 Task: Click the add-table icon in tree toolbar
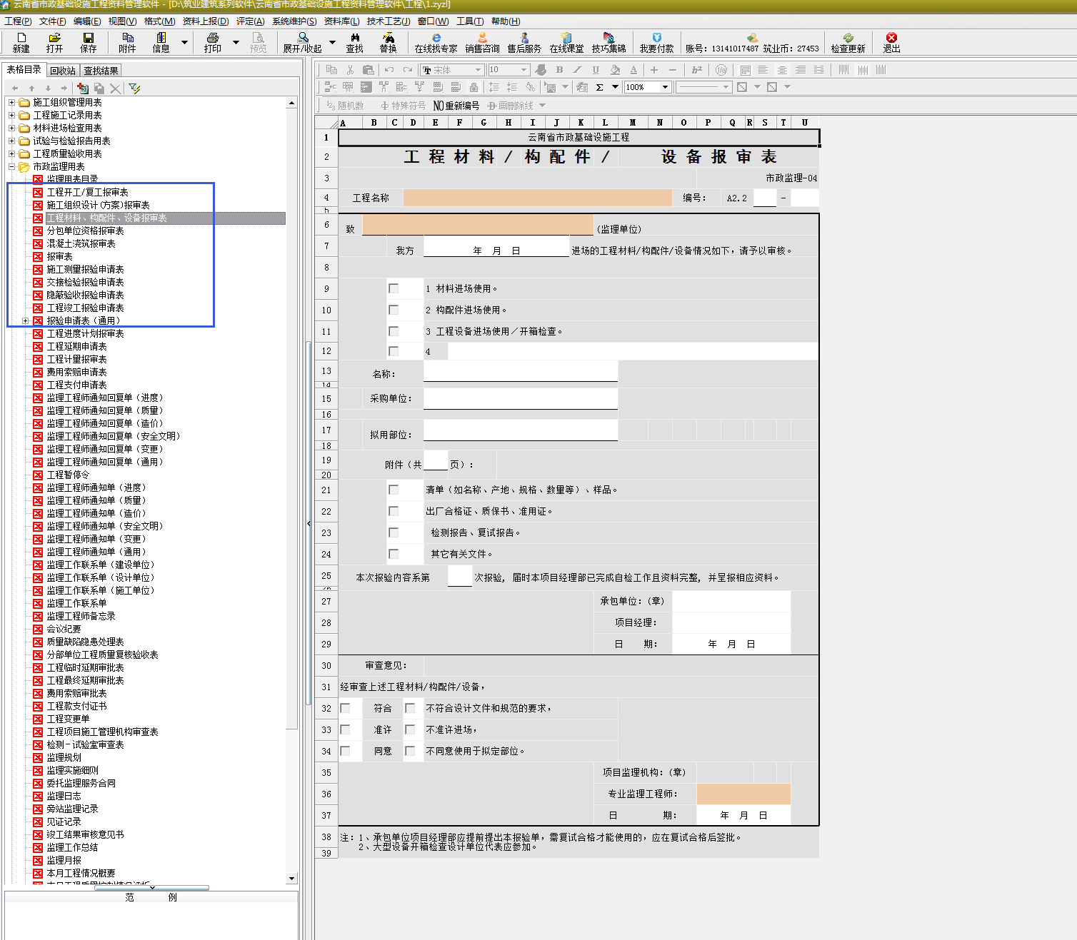[83, 89]
